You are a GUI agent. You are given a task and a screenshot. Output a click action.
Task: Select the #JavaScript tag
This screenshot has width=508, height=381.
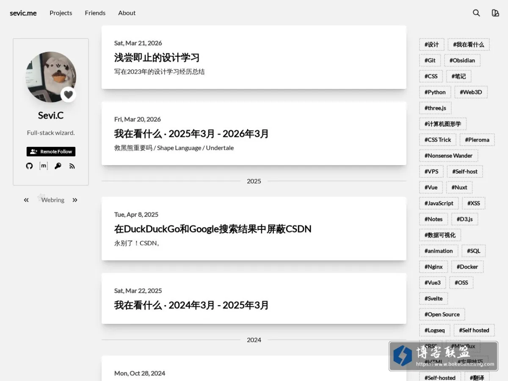(x=439, y=203)
